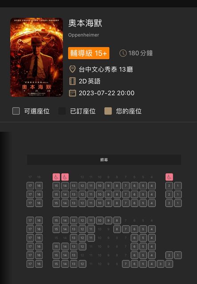Select the pink wheelchair seat above seat 15
This screenshot has width=197, height=284.
click(x=56, y=177)
